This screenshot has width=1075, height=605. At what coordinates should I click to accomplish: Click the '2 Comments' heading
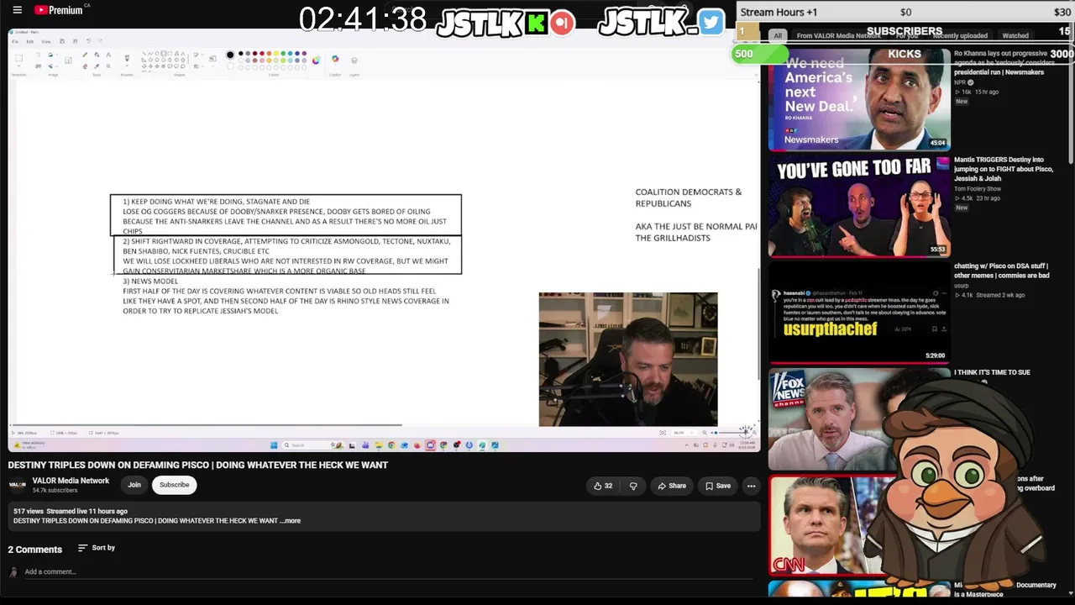[35, 550]
